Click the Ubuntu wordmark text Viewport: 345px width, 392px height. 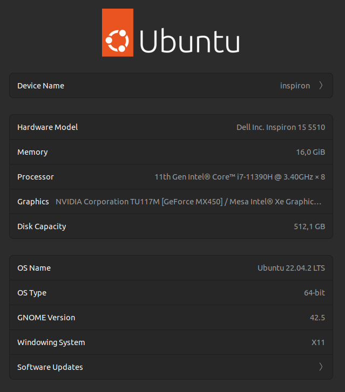point(190,41)
